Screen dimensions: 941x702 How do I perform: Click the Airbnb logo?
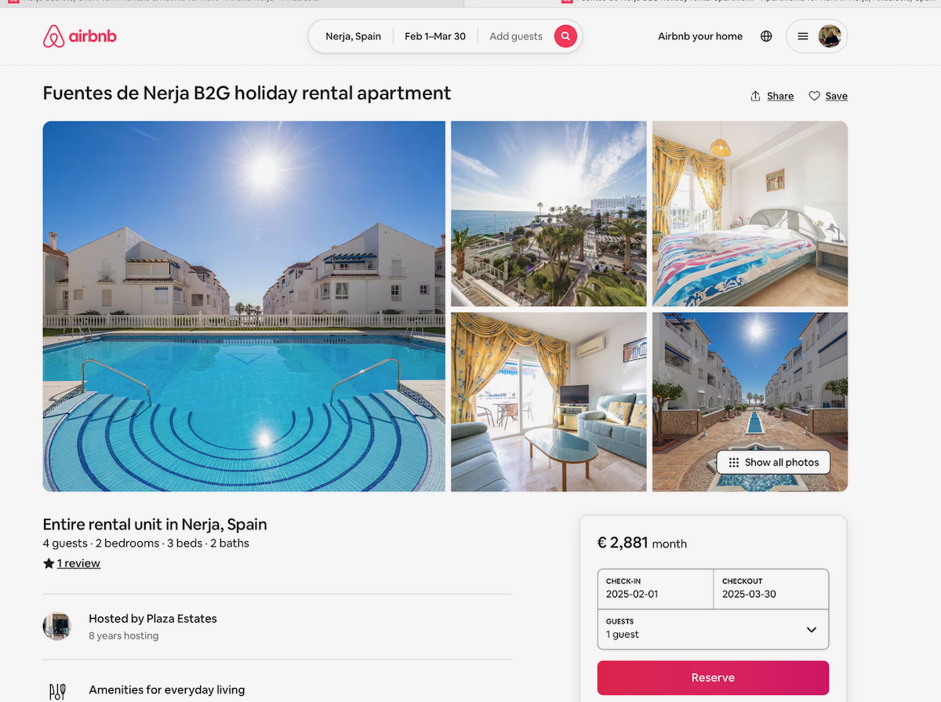click(x=79, y=36)
